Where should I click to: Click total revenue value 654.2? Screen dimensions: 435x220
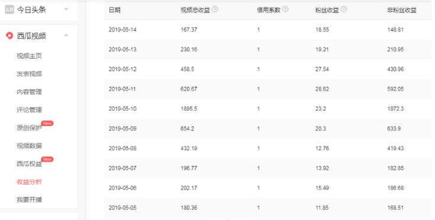coord(188,128)
